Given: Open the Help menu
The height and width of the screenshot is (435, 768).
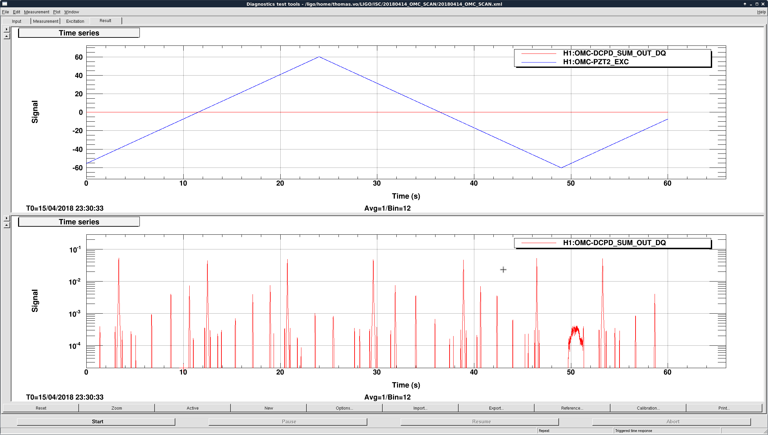Looking at the screenshot, I should (761, 12).
